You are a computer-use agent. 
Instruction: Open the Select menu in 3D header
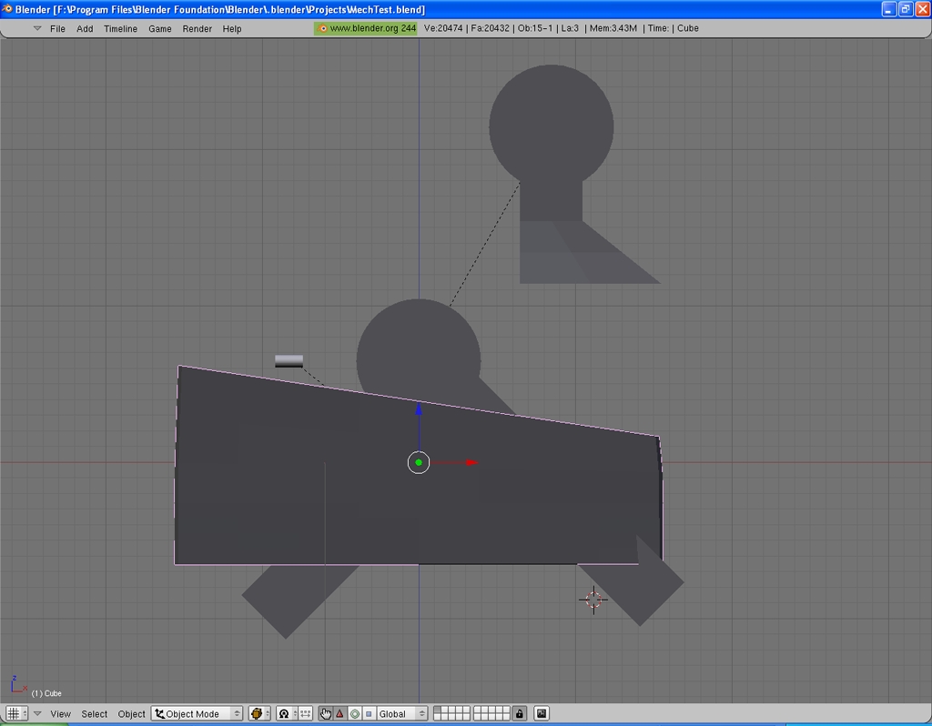(x=94, y=713)
